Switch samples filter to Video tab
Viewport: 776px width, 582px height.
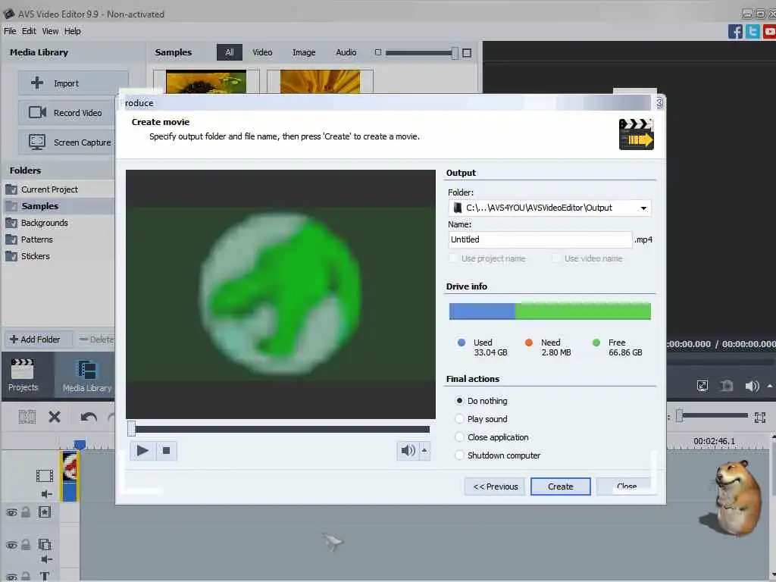click(x=262, y=52)
